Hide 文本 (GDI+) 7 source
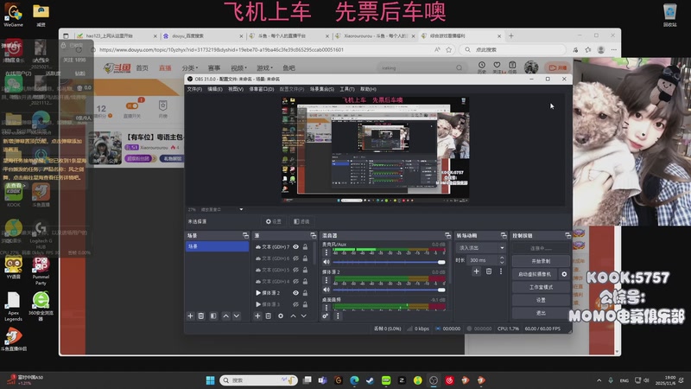Screen dimensions: 691x389 (295, 247)
